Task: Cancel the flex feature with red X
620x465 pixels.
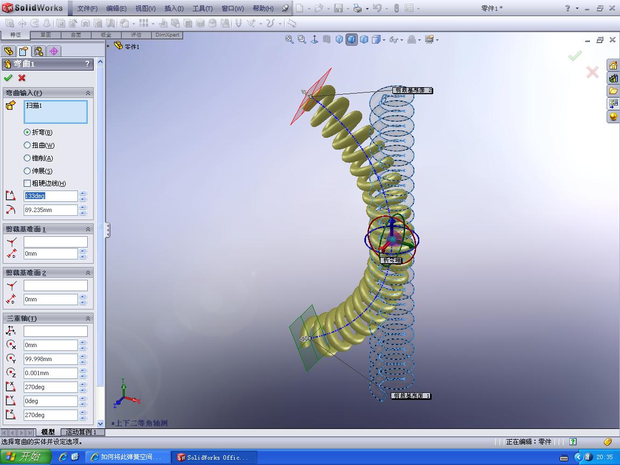Action: click(22, 78)
